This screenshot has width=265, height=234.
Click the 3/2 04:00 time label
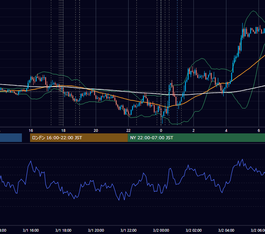[x=226, y=230]
